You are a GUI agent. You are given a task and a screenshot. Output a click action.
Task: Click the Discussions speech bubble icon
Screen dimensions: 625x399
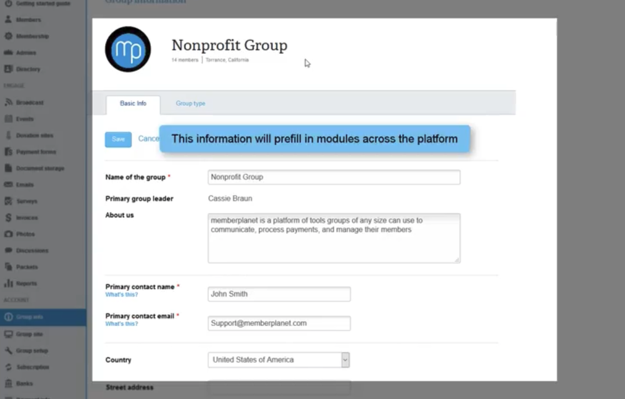click(8, 250)
